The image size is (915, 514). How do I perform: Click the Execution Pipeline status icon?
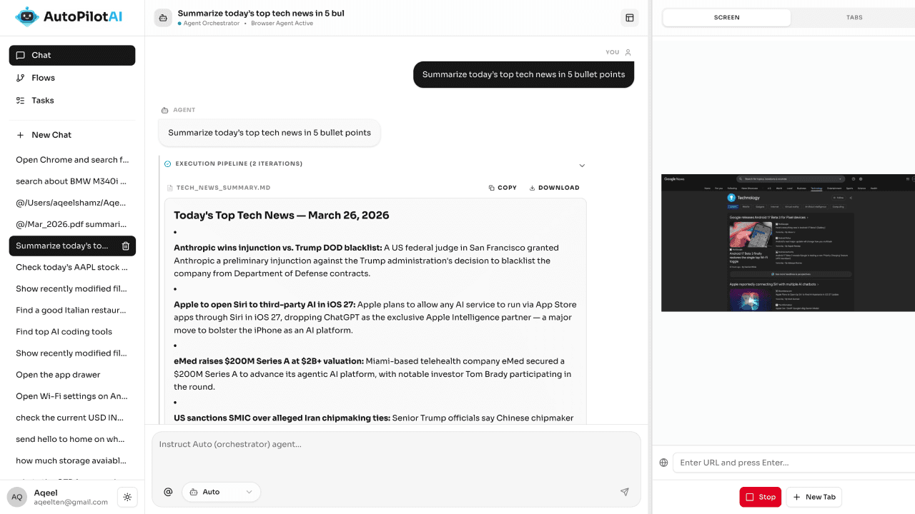point(168,163)
